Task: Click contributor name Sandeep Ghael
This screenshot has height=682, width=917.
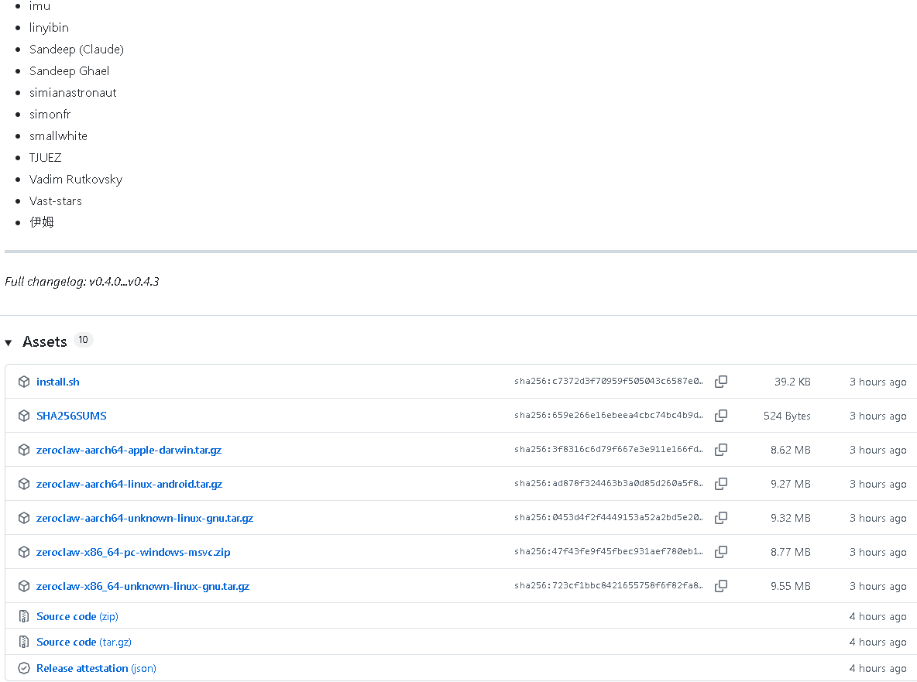Action: (x=69, y=70)
